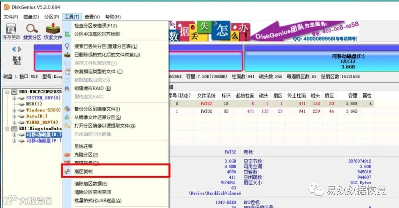399x208 pixels.
Task: Click the icon for 备份分区到镜像文件
Action: [x=67, y=109]
